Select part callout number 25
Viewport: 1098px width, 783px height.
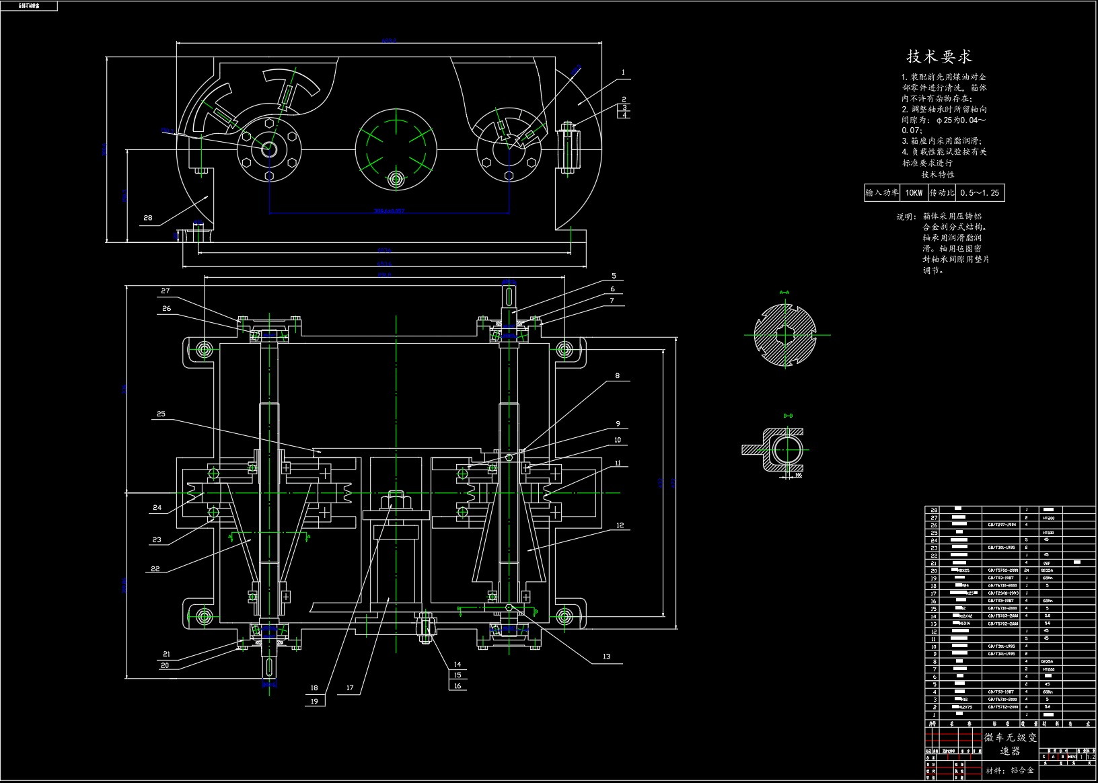coord(161,414)
